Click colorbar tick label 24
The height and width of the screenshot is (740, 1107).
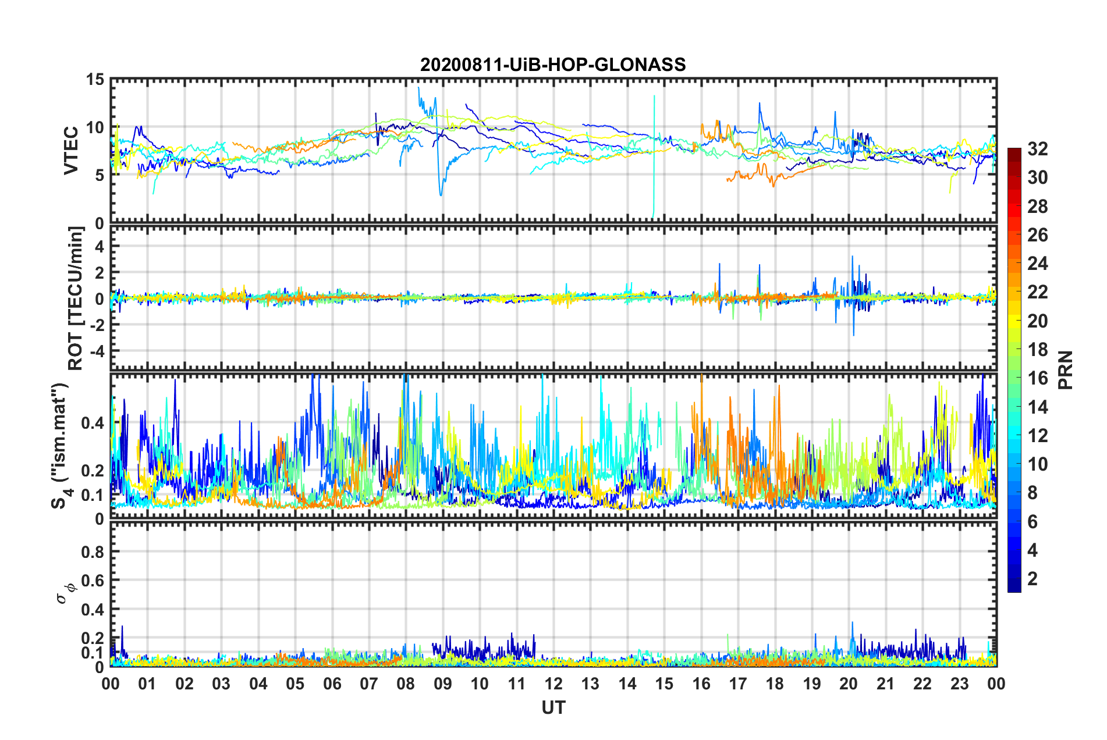pyautogui.click(x=1037, y=264)
